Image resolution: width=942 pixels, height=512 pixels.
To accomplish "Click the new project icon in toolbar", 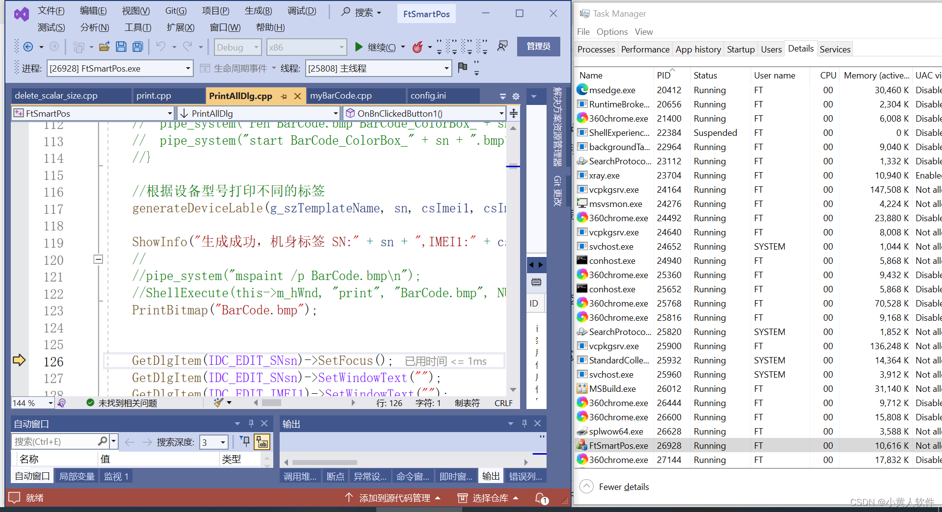I will click(78, 47).
